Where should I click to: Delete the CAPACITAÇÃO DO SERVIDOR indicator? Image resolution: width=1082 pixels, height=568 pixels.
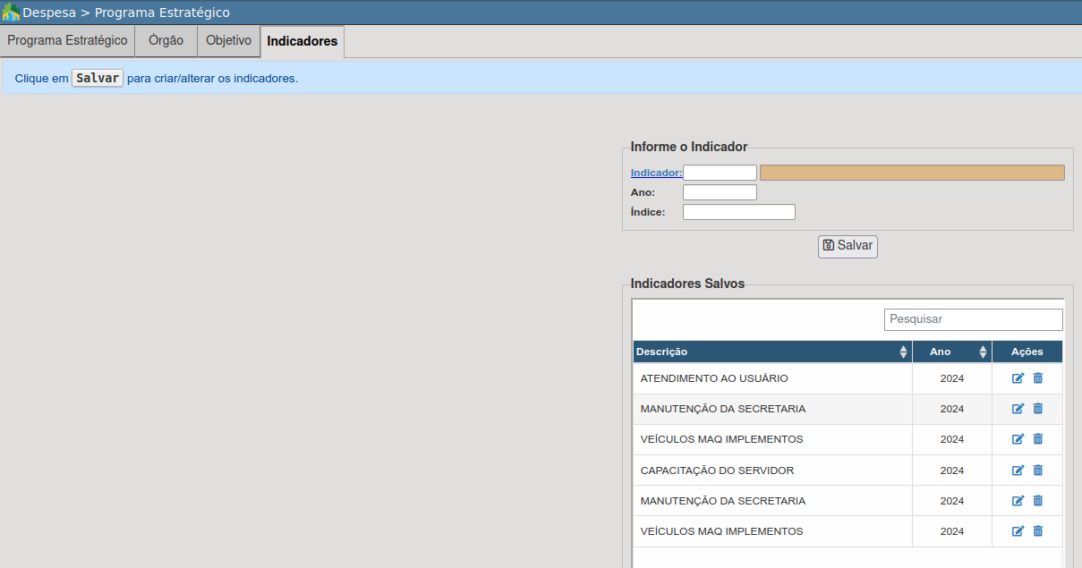1038,471
